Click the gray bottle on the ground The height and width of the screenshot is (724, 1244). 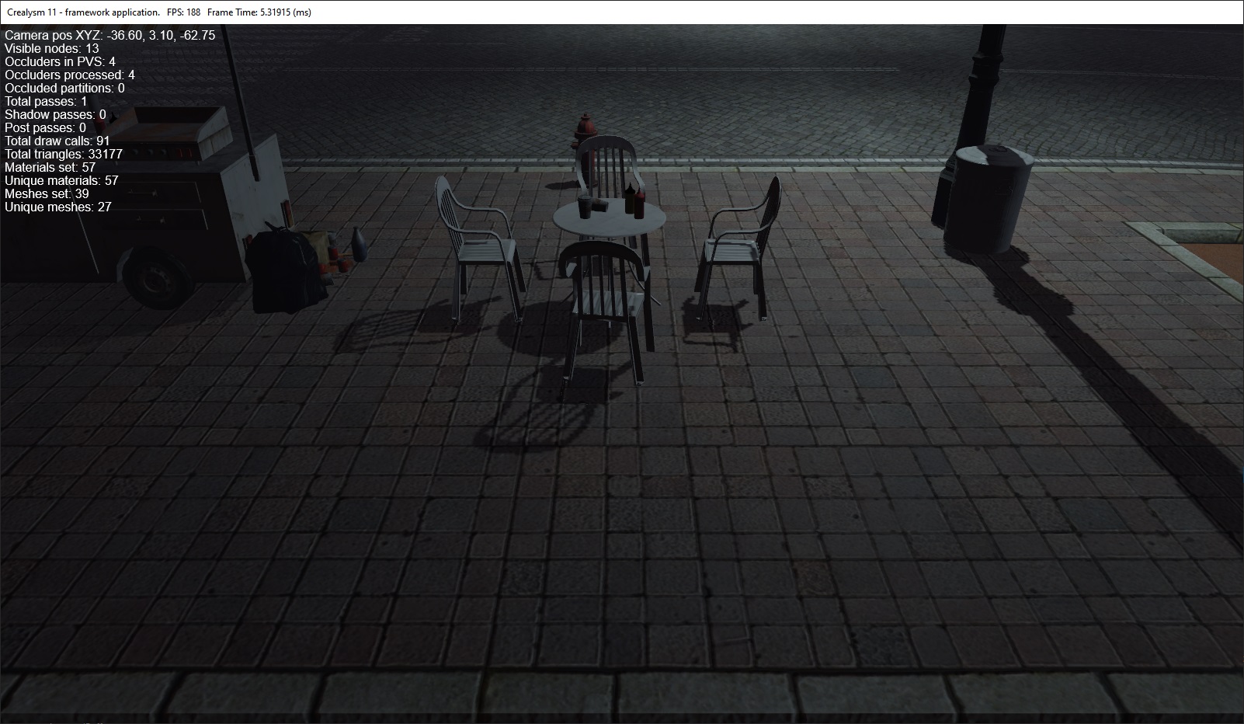(x=359, y=243)
